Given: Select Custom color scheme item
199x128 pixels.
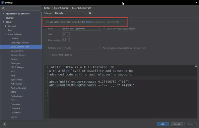Looking at the screenshot, I should (15, 59).
